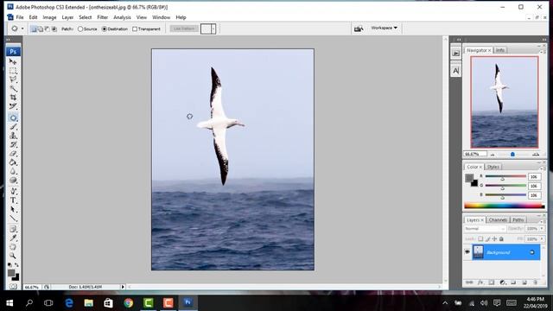Select the Line tool
Screen dimensions: 553x311
tap(13, 219)
